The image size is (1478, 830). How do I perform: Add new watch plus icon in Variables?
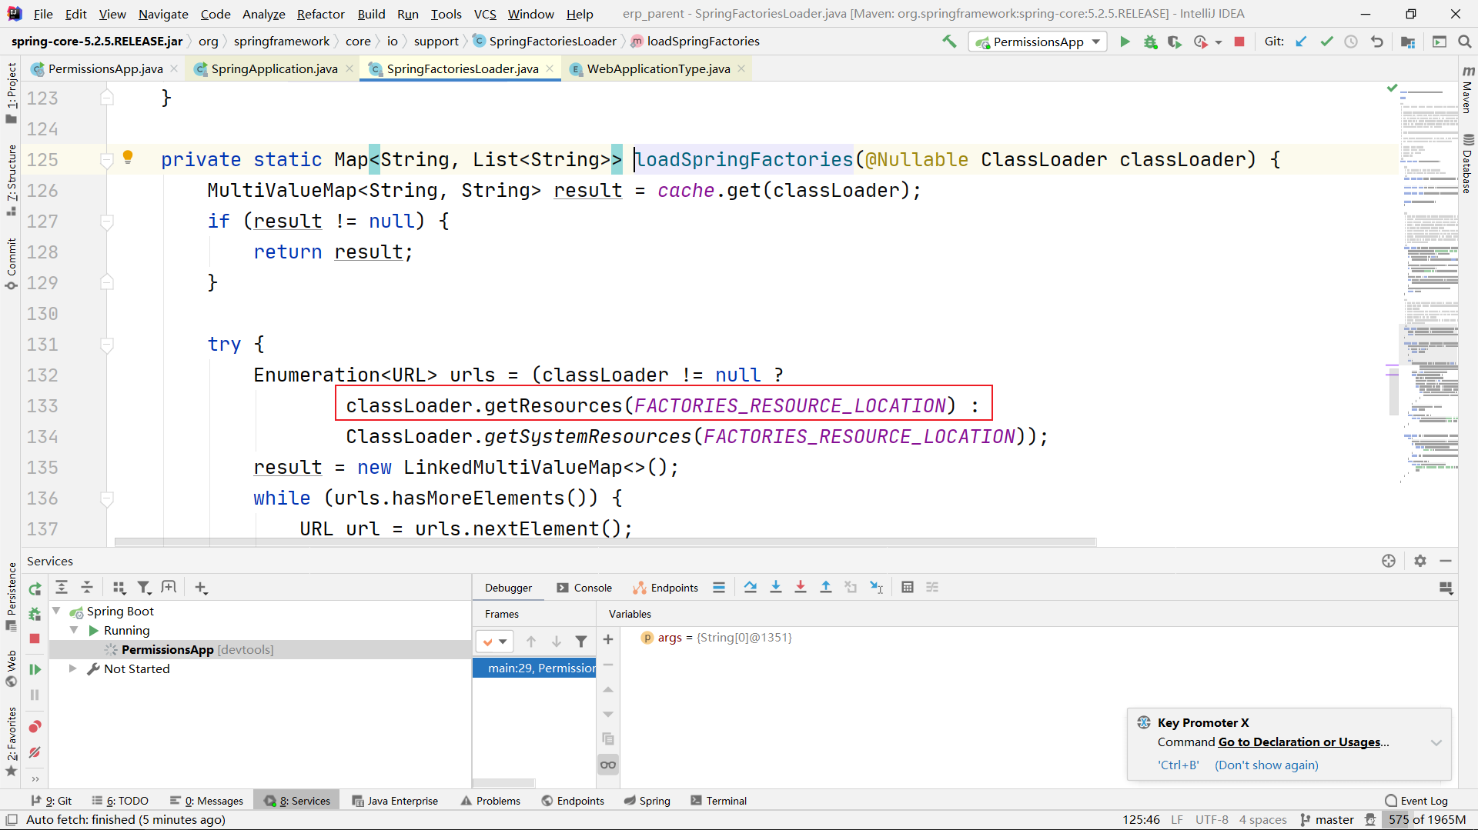pos(608,639)
